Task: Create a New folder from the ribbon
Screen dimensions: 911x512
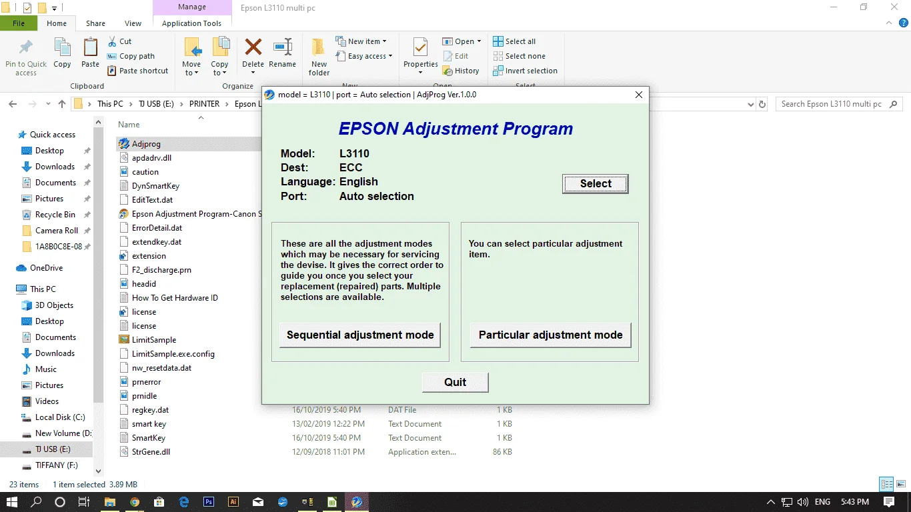Action: pyautogui.click(x=319, y=56)
